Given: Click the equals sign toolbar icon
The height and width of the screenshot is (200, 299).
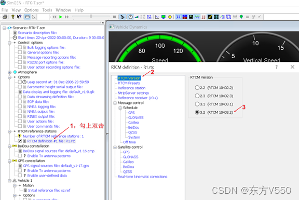Looking at the screenshot, I should [x=247, y=17].
